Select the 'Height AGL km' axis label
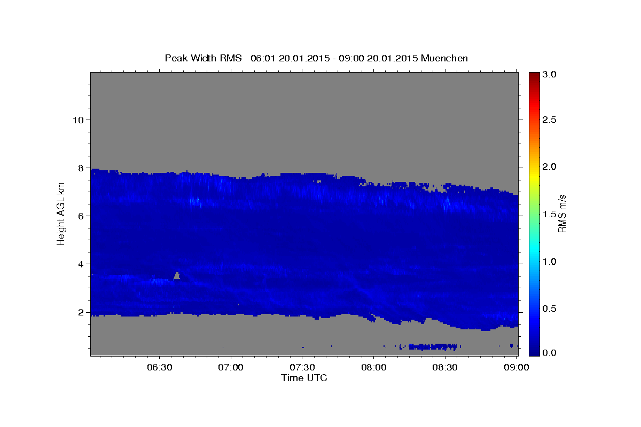This screenshot has width=641, height=427. 61,213
